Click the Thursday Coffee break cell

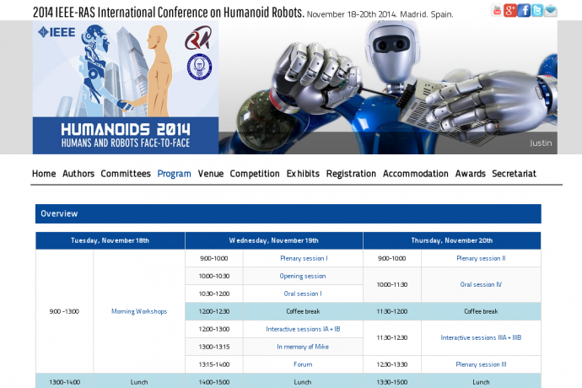tap(481, 311)
